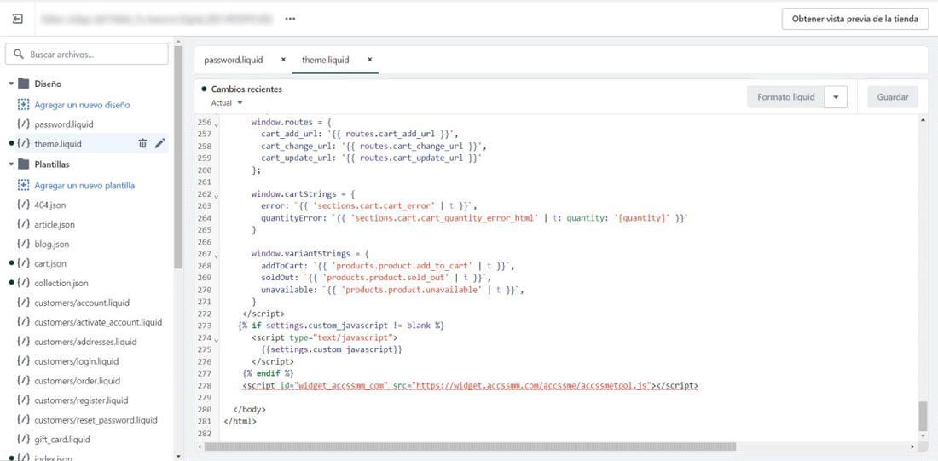This screenshot has height=461, width=938.
Task: Fold code block at line 256
Action: (x=217, y=124)
